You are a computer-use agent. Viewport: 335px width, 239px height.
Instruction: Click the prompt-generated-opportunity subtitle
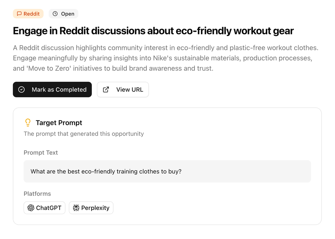click(84, 134)
